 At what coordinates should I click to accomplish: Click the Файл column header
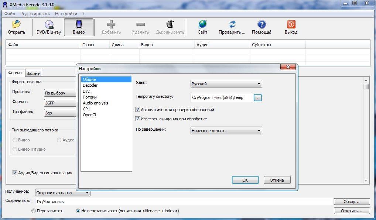pos(43,45)
